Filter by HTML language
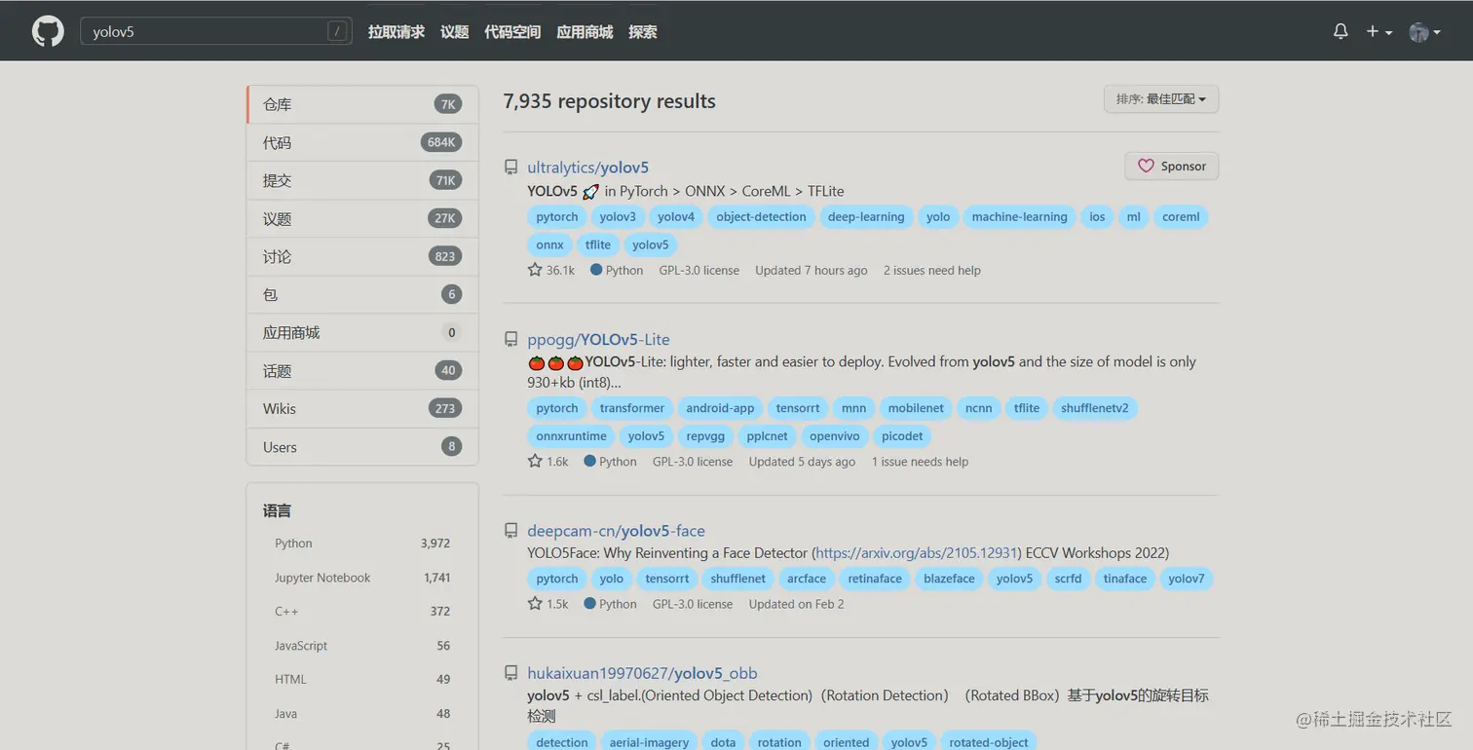 [x=362, y=680]
